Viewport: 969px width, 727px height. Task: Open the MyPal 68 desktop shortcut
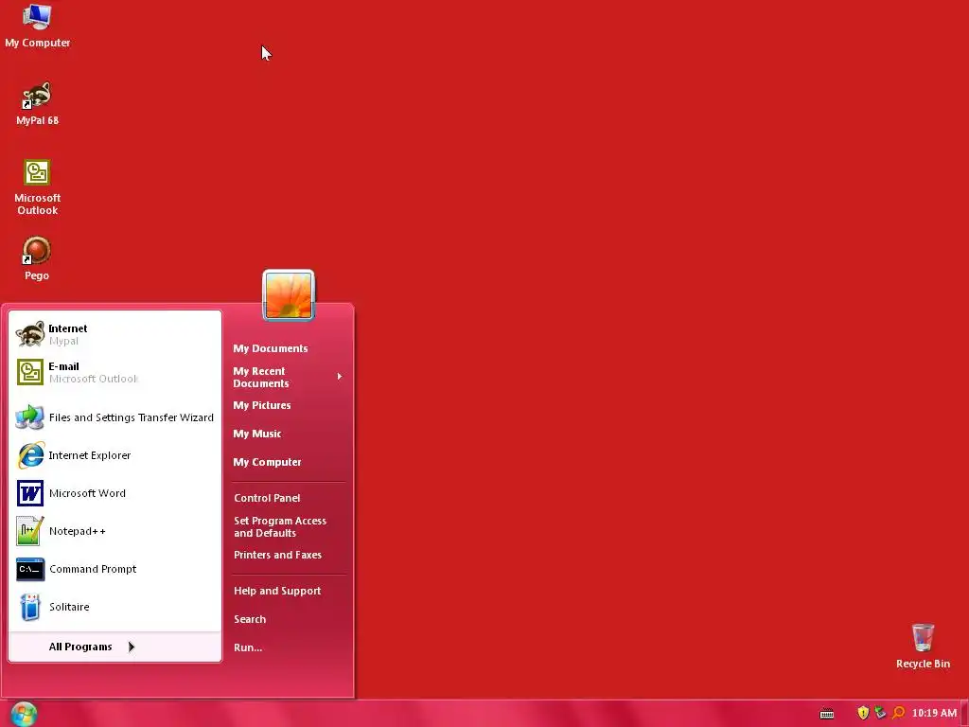[37, 103]
